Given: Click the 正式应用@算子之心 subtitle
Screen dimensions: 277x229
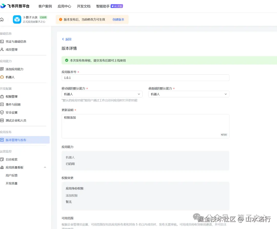Looking at the screenshot, I should (x=34, y=22).
